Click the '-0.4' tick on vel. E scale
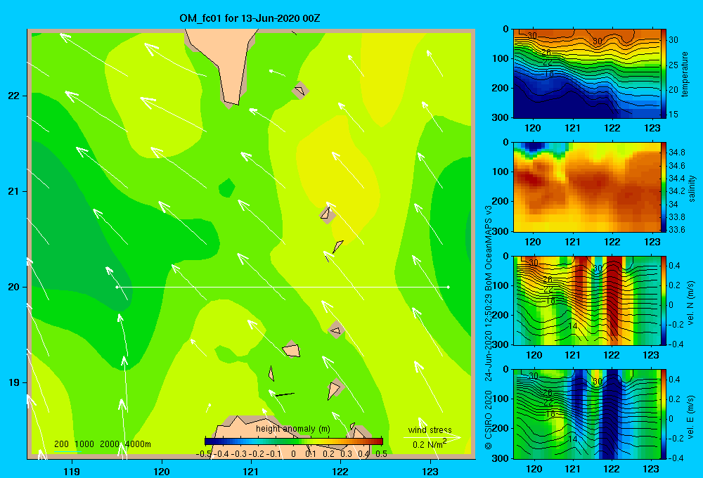The width and height of the screenshot is (703, 478). (675, 458)
